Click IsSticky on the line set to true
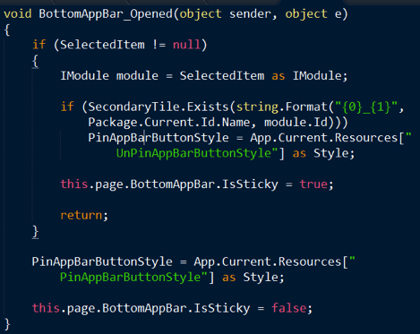This screenshot has height=334, width=420. click(250, 184)
